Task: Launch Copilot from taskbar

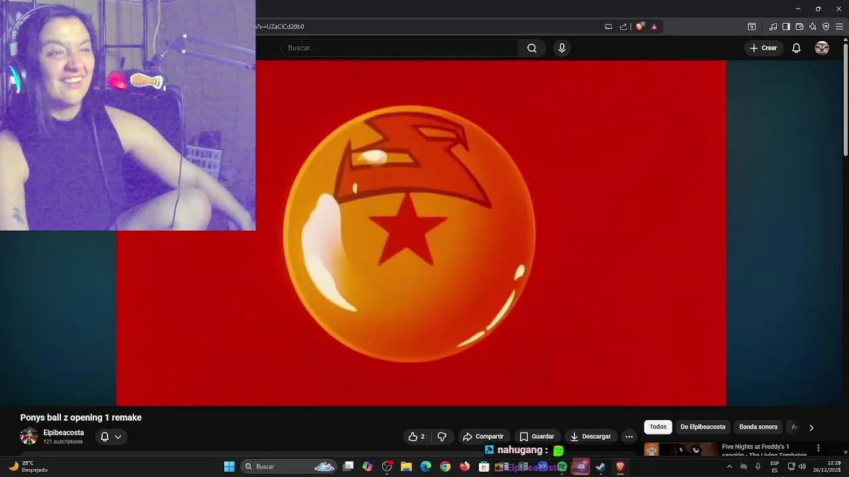Action: [367, 466]
